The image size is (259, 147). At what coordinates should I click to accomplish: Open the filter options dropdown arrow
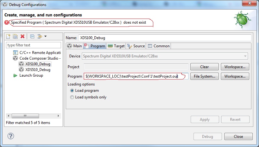45,36
